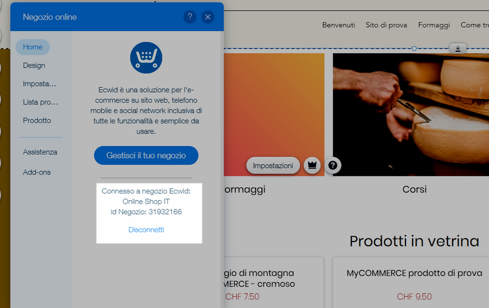Click the CHF 7.50 price
This screenshot has height=308, width=489.
(x=242, y=296)
